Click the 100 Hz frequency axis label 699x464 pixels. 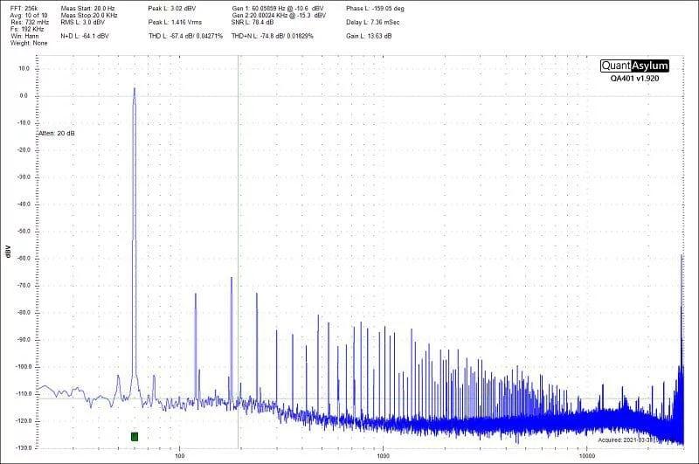(x=180, y=455)
